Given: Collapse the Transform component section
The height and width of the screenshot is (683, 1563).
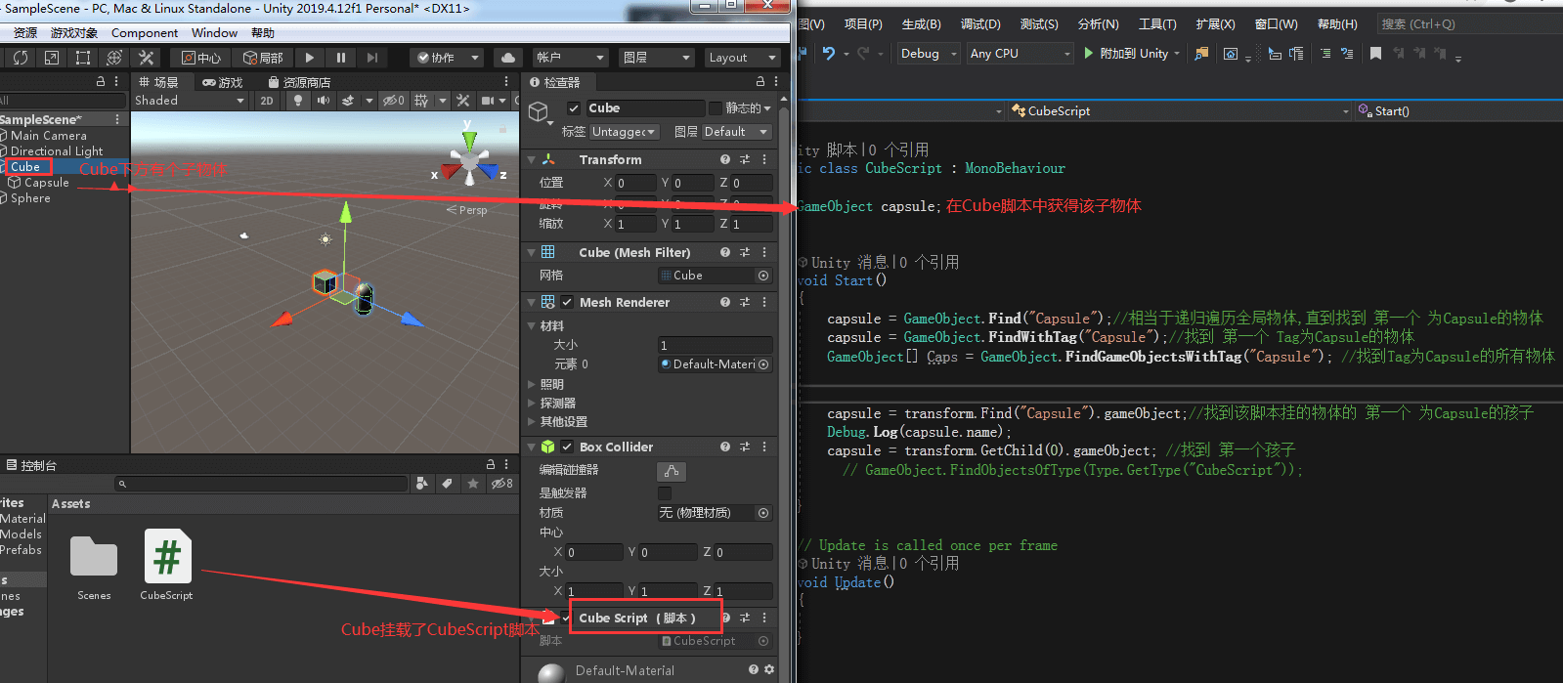Looking at the screenshot, I should 532,159.
